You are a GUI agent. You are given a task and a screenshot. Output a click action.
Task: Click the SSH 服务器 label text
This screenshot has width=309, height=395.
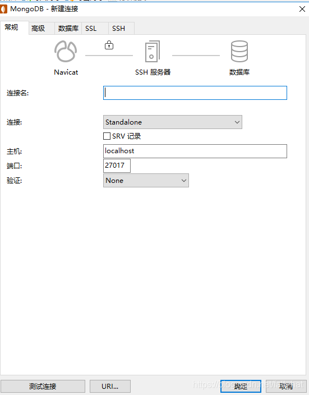tap(153, 72)
